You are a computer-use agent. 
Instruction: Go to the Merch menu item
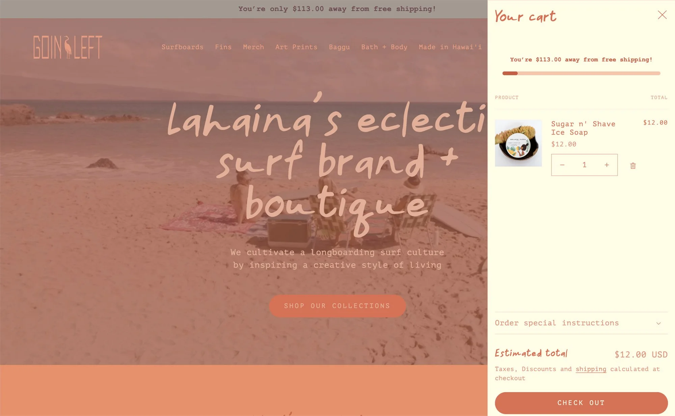pos(253,47)
